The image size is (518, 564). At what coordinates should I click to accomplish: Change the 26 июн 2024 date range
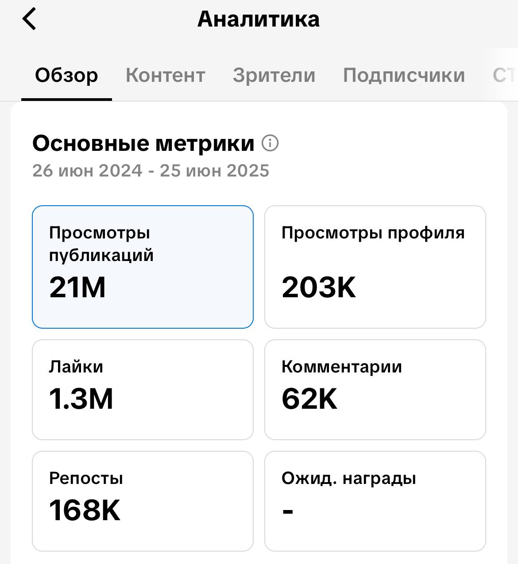tap(151, 171)
